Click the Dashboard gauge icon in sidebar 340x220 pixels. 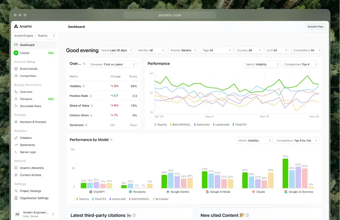pos(16,45)
